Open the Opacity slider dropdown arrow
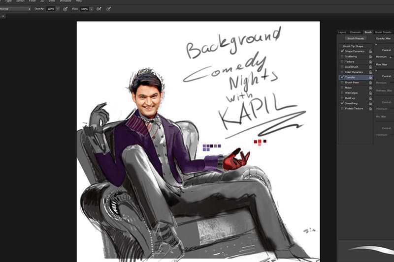Viewport: 394px width, 262px height. point(58,9)
